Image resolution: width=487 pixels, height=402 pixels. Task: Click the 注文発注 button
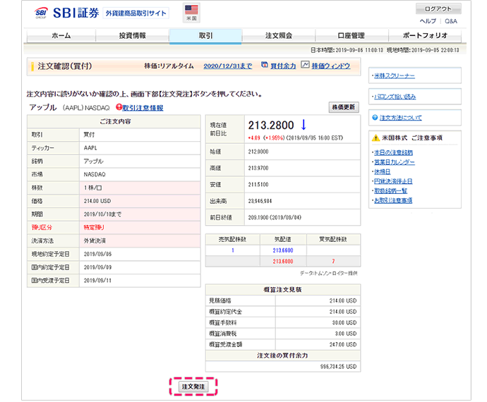[193, 386]
